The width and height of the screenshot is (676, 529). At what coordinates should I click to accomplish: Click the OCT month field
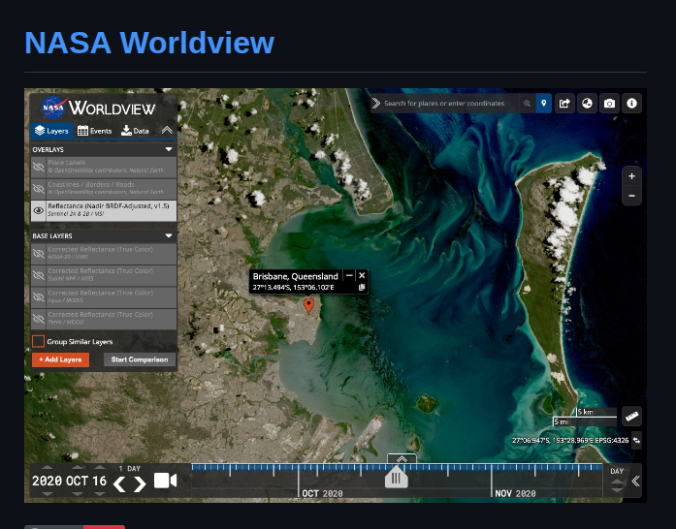tap(78, 481)
